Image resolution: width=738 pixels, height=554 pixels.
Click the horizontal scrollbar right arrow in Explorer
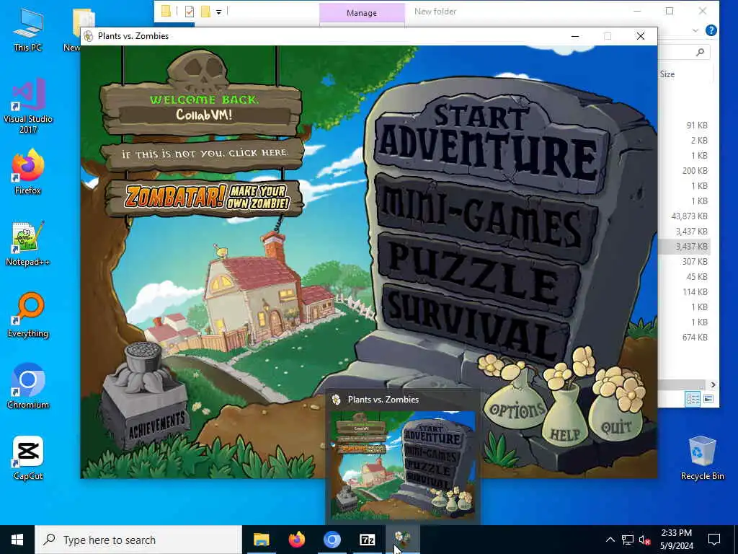coord(713,385)
